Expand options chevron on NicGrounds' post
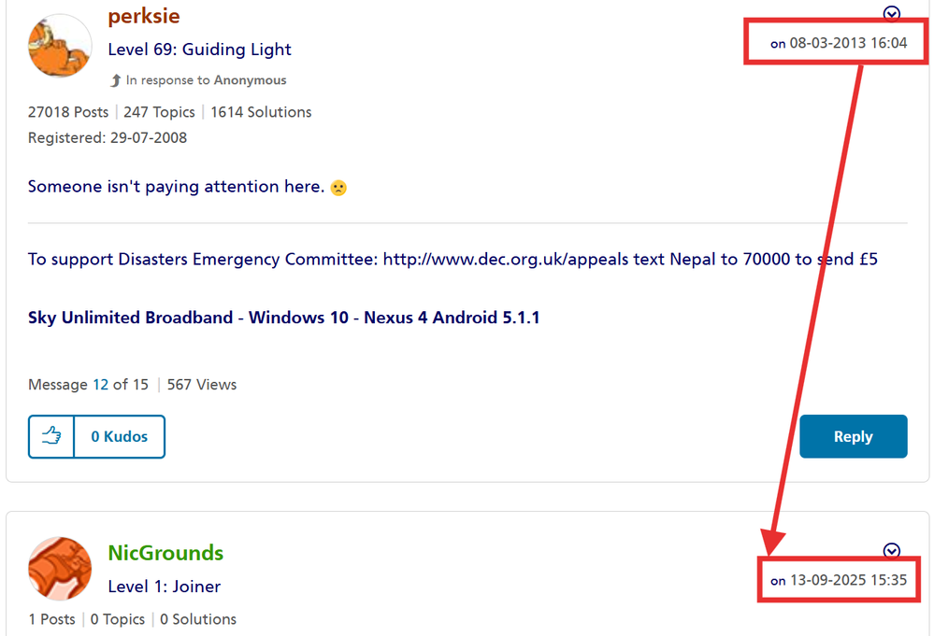Image resolution: width=934 pixels, height=636 pixels. pos(892,550)
